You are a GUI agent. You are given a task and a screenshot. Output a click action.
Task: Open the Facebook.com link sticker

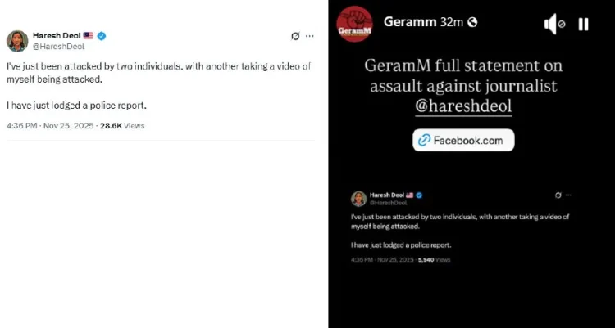click(463, 140)
